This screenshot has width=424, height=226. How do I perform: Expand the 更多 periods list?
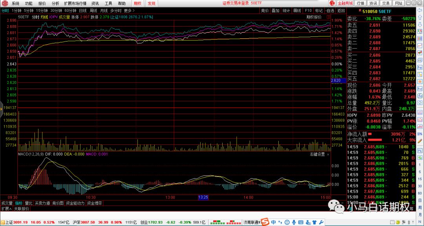click(x=129, y=11)
